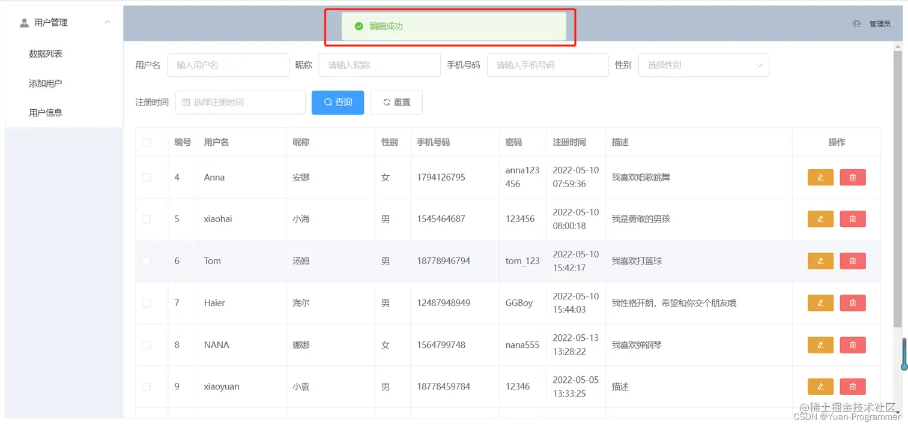Edit the xiaohai user row
This screenshot has height=426, width=908.
tap(820, 219)
